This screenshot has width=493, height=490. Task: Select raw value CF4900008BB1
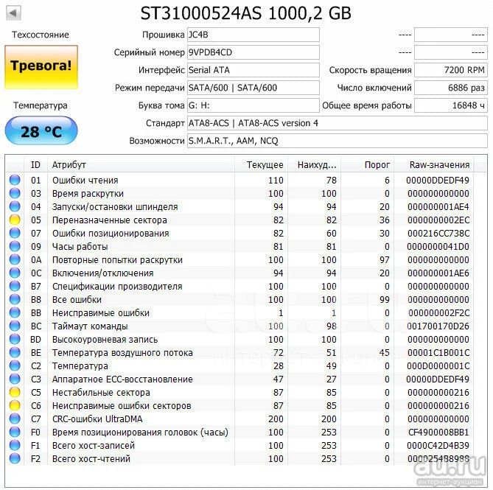tap(438, 433)
